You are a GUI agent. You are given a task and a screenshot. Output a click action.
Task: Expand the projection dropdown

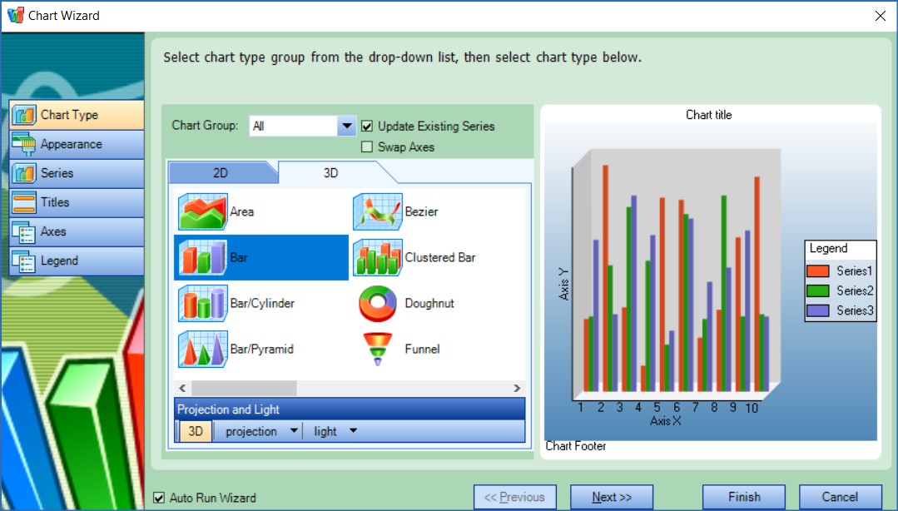(293, 431)
